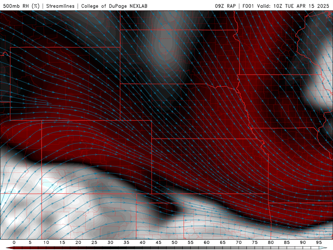Image resolution: width=333 pixels, height=250 pixels.
Task: Click the "500mb RH (%)" title text
Action: coord(21,6)
